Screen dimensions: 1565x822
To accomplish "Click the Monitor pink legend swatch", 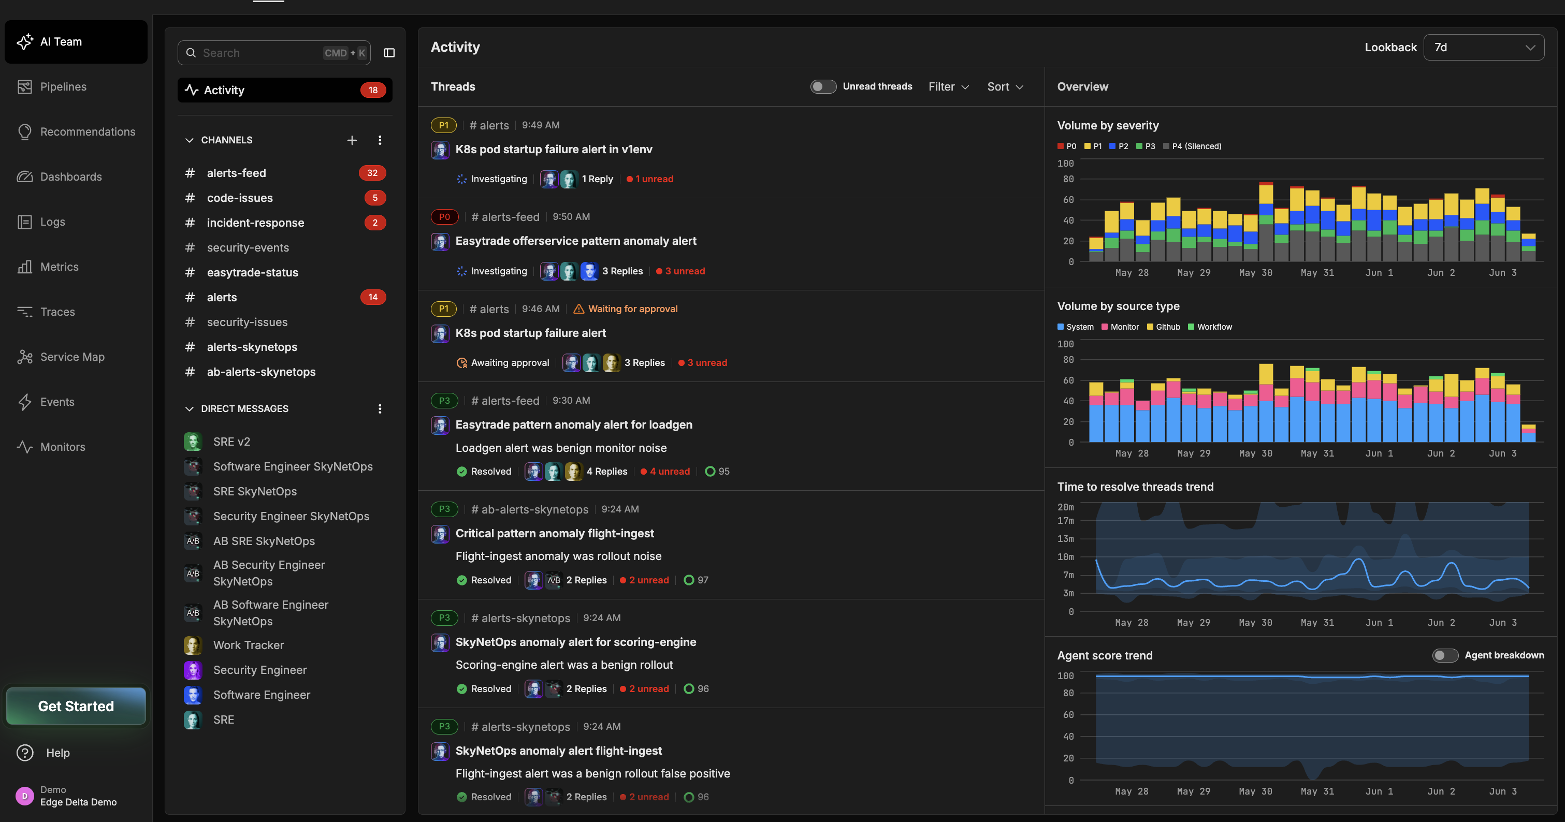I will coord(1105,327).
